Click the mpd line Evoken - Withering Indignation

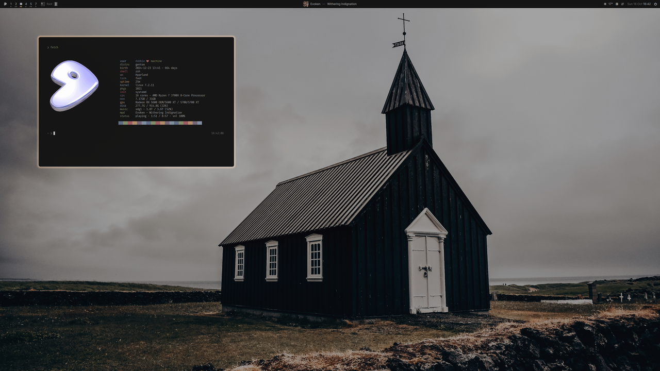point(159,113)
